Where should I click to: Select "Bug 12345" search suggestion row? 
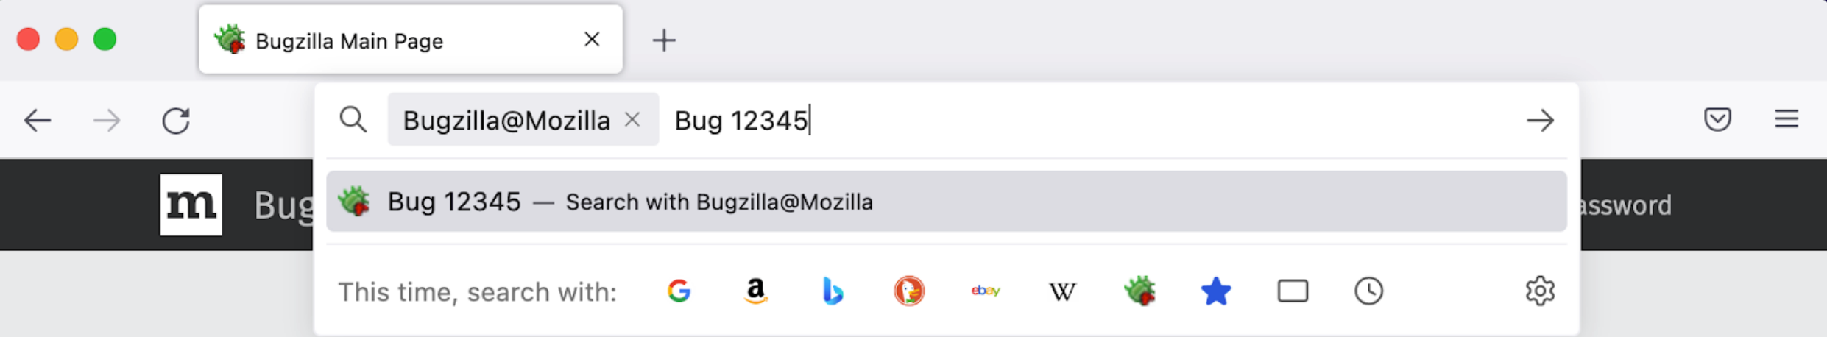946,202
